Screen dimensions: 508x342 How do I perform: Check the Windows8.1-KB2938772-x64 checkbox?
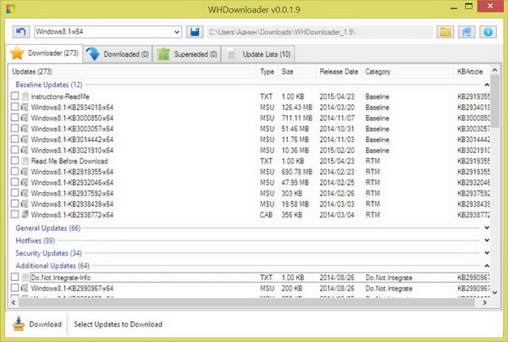pyautogui.click(x=14, y=214)
